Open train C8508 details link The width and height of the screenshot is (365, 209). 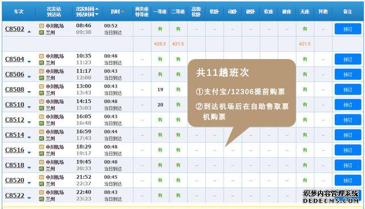15,89
